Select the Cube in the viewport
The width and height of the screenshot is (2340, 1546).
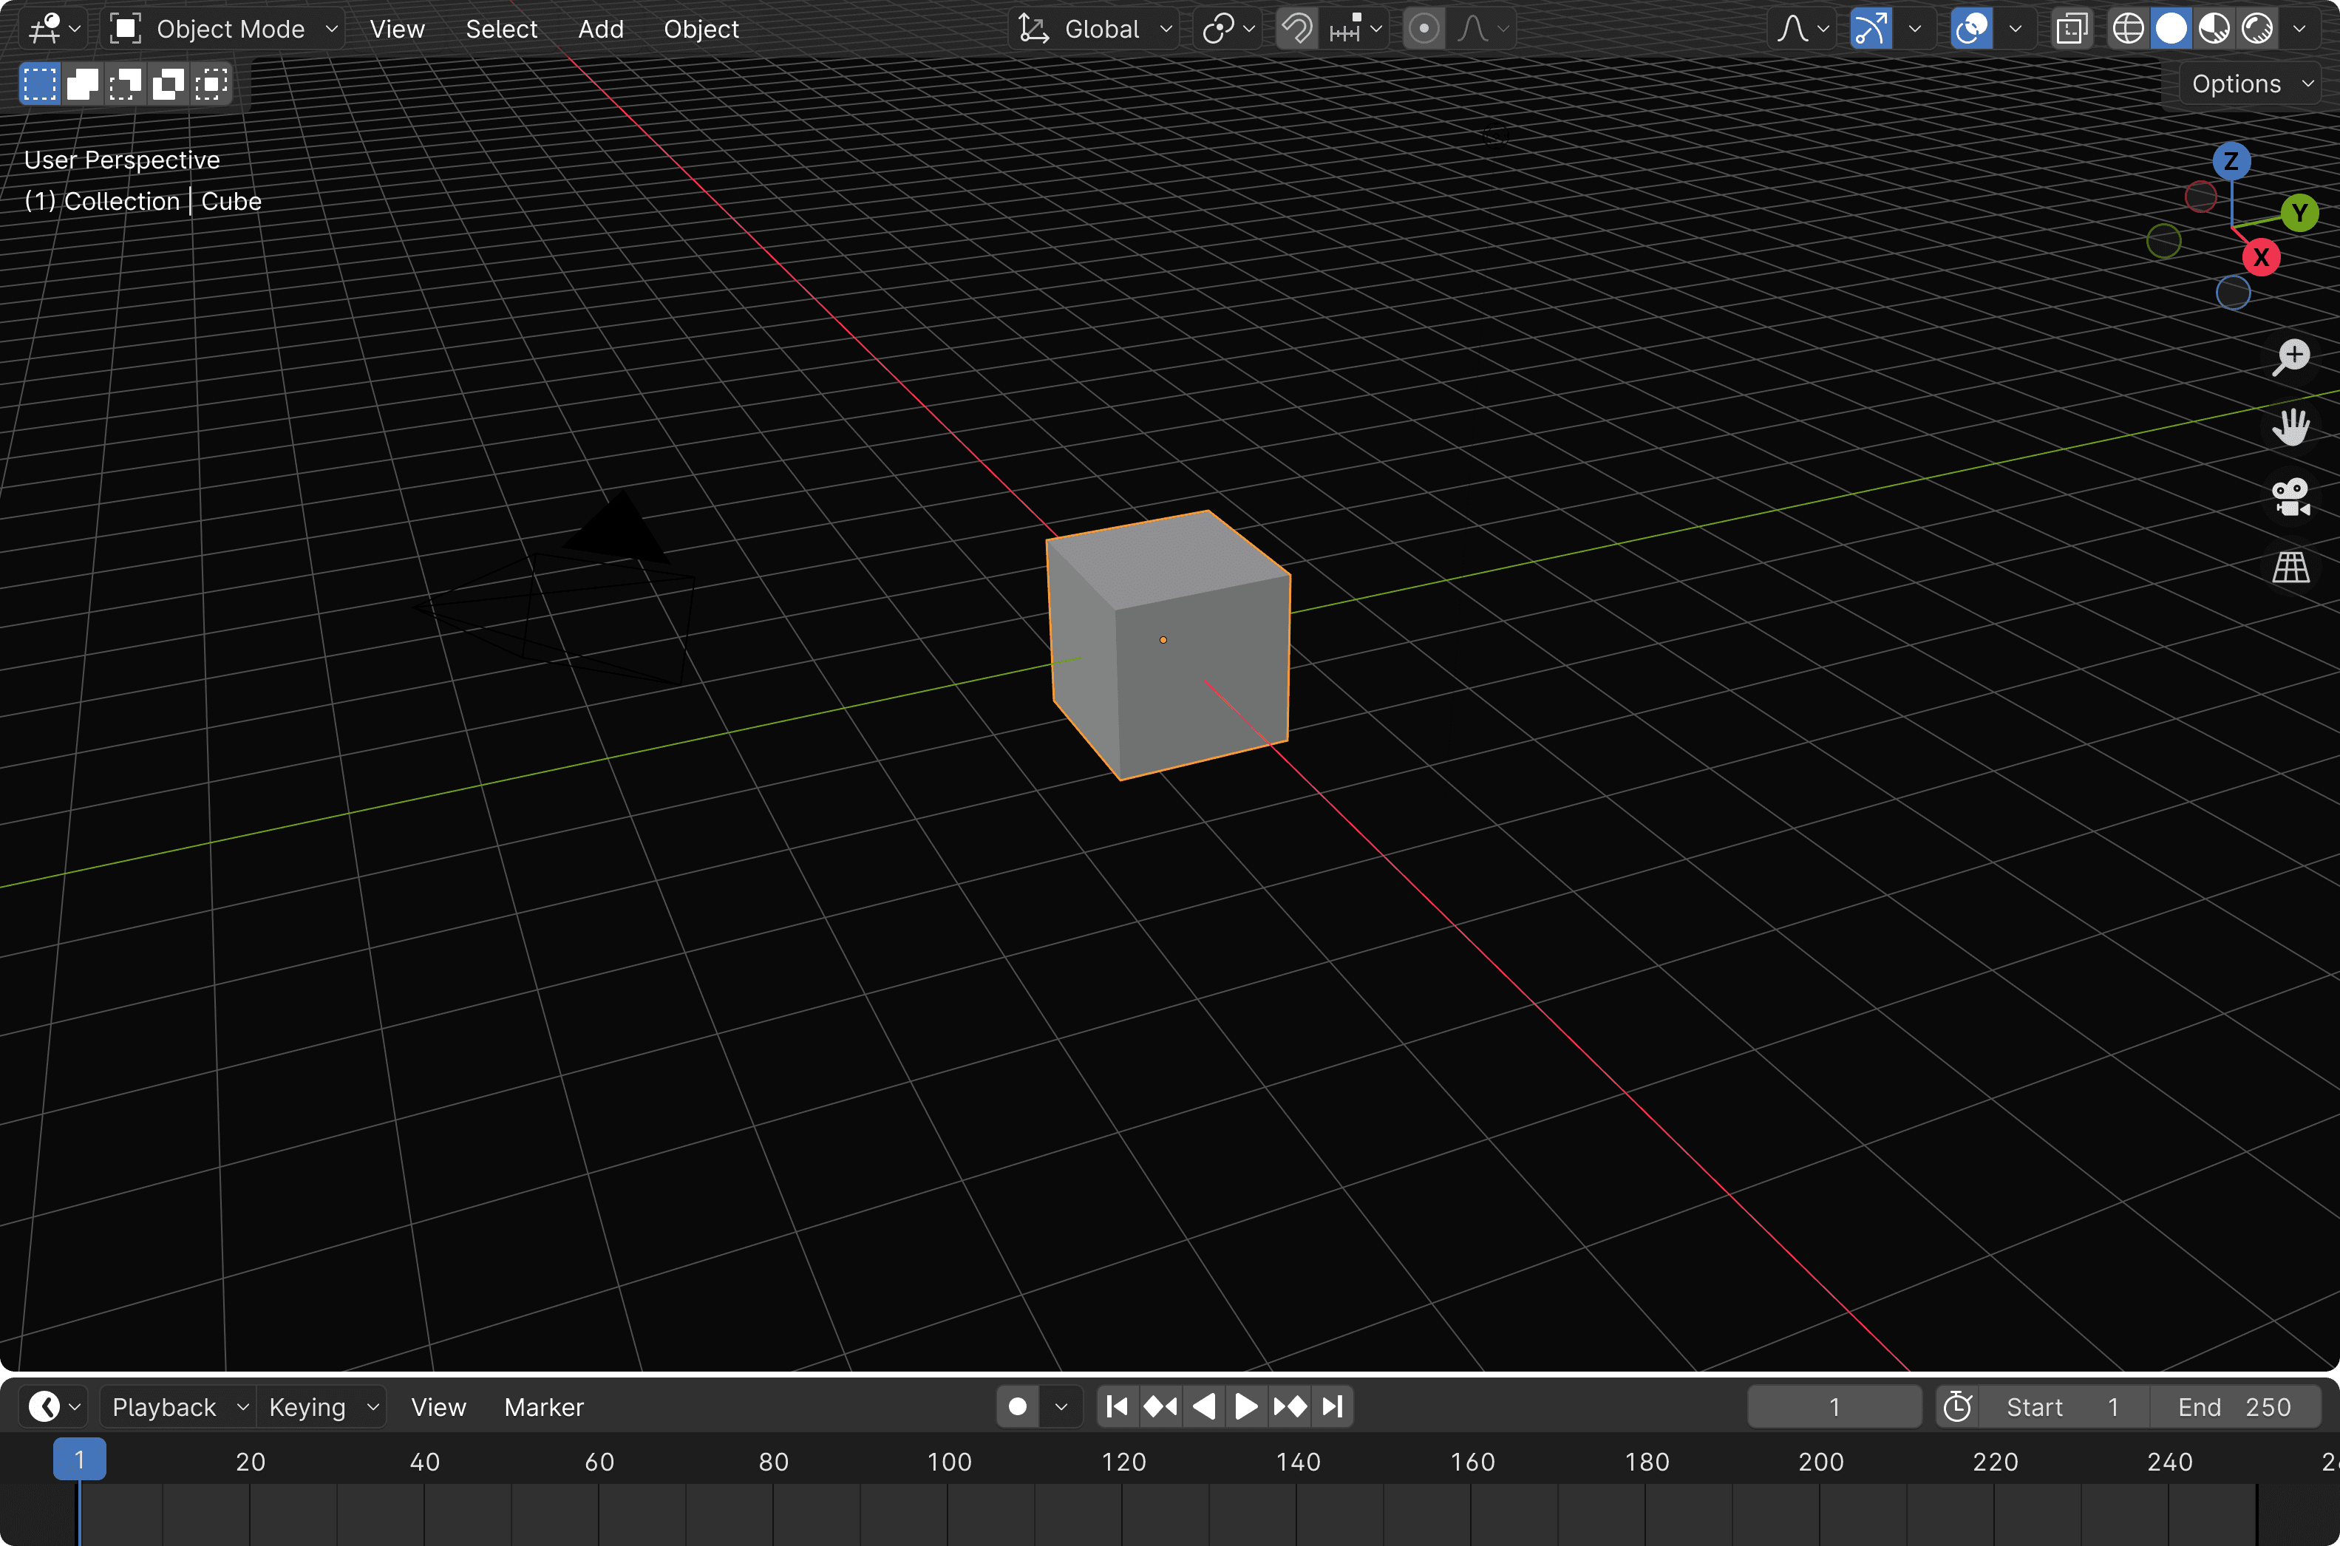click(1169, 646)
